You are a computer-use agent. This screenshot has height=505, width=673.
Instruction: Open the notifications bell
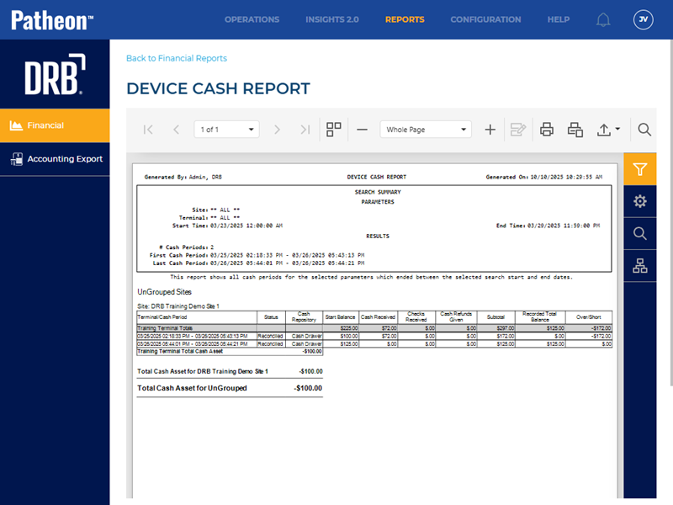603,19
